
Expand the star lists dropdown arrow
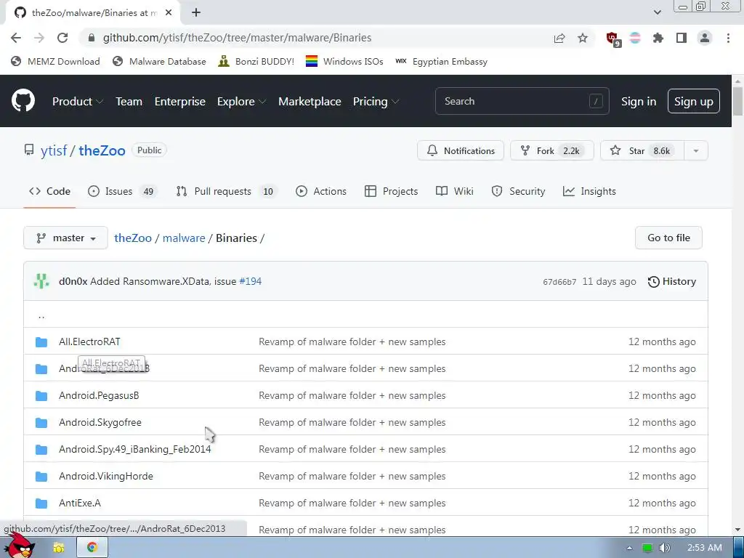(x=696, y=150)
